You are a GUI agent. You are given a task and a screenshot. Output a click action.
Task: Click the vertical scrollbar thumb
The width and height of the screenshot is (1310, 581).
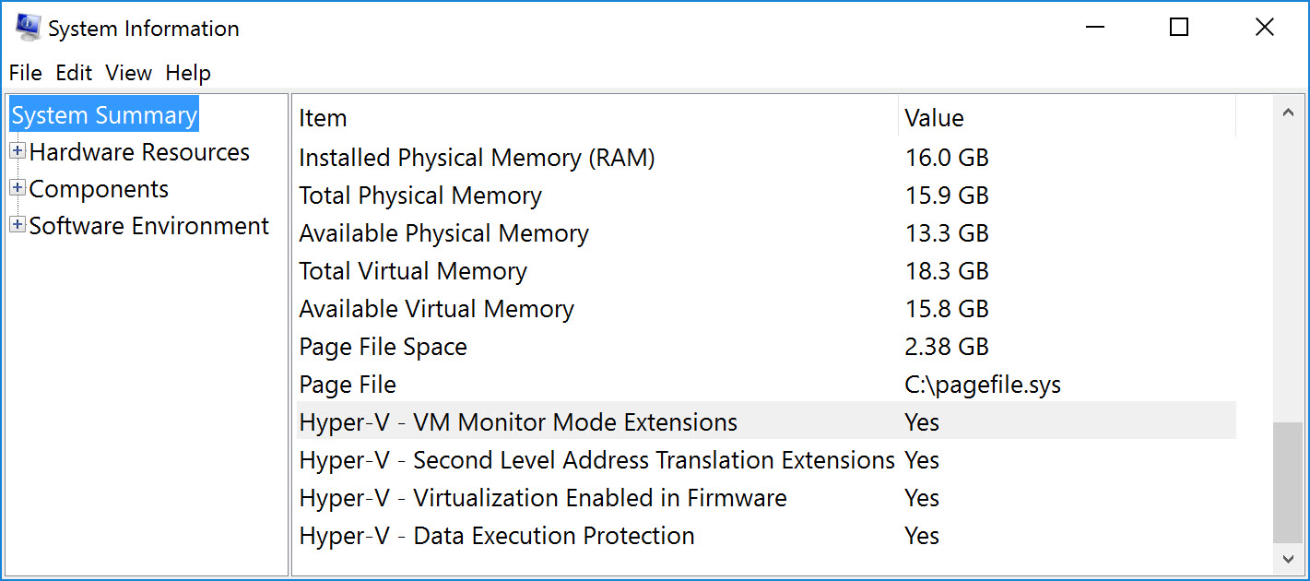1287,482
